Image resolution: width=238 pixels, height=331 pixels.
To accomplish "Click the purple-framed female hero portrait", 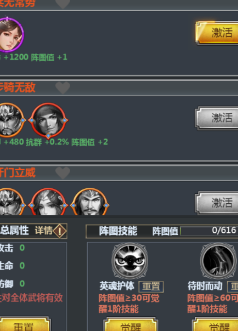I will point(11,35).
